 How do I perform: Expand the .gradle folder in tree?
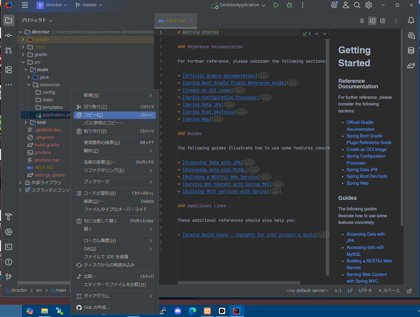tap(23, 39)
